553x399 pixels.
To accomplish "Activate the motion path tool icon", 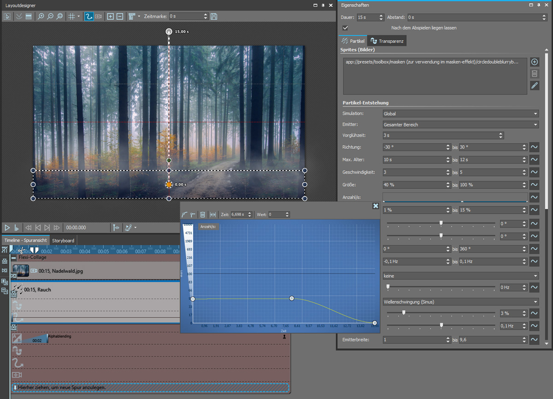I will [x=88, y=17].
